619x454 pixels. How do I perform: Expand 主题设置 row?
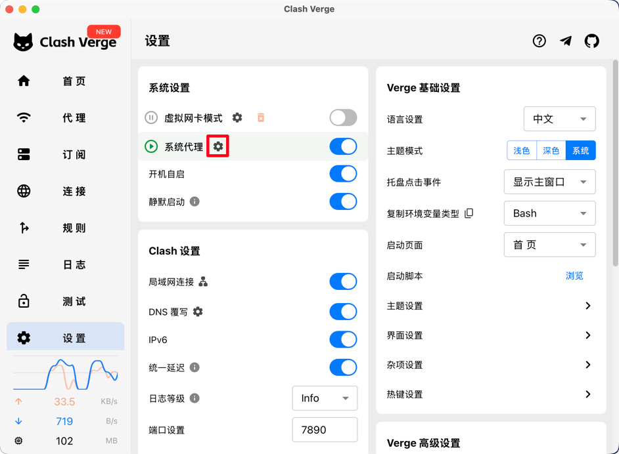pos(491,306)
